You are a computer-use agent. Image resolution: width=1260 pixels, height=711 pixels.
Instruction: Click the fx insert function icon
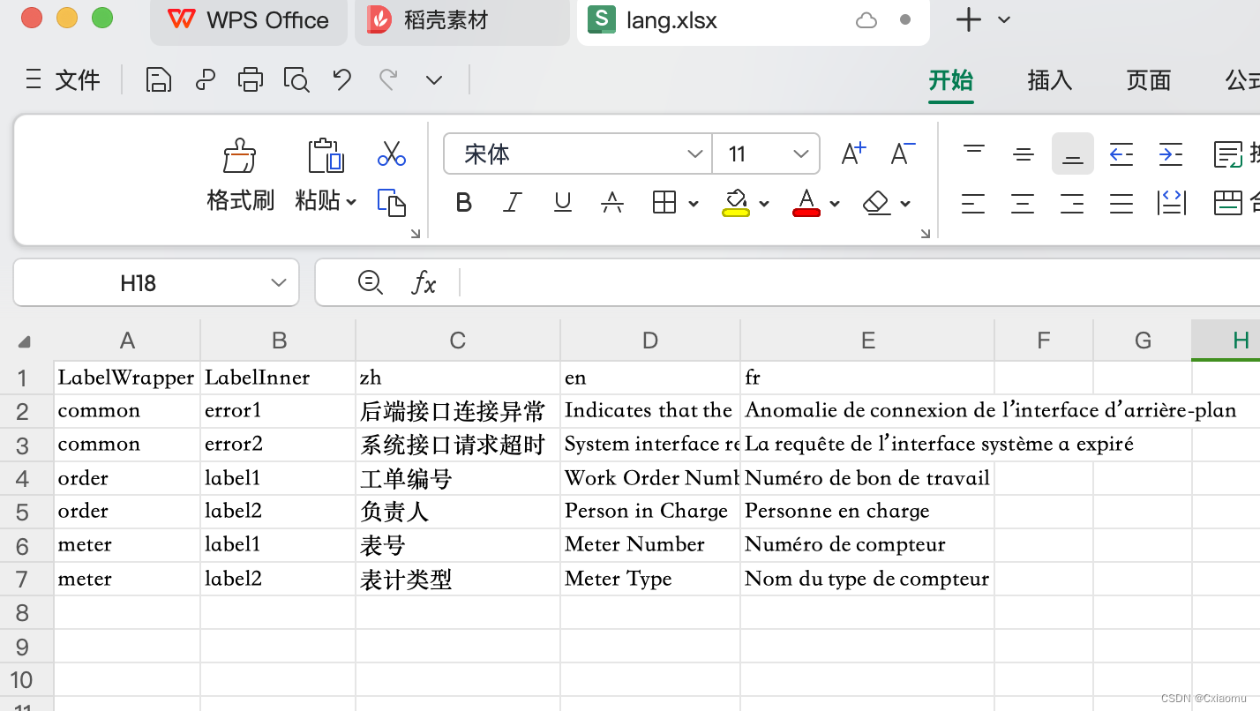click(x=424, y=282)
